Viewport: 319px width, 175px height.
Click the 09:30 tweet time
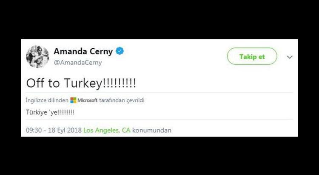(34, 130)
